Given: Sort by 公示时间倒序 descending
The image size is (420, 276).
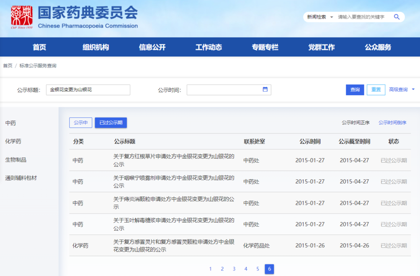Looking at the screenshot, I should point(392,123).
